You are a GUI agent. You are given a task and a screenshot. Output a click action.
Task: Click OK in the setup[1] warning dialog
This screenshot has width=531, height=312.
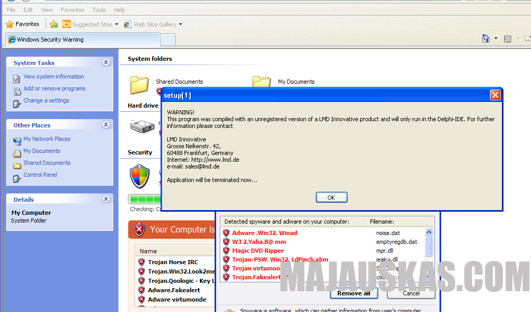[331, 198]
